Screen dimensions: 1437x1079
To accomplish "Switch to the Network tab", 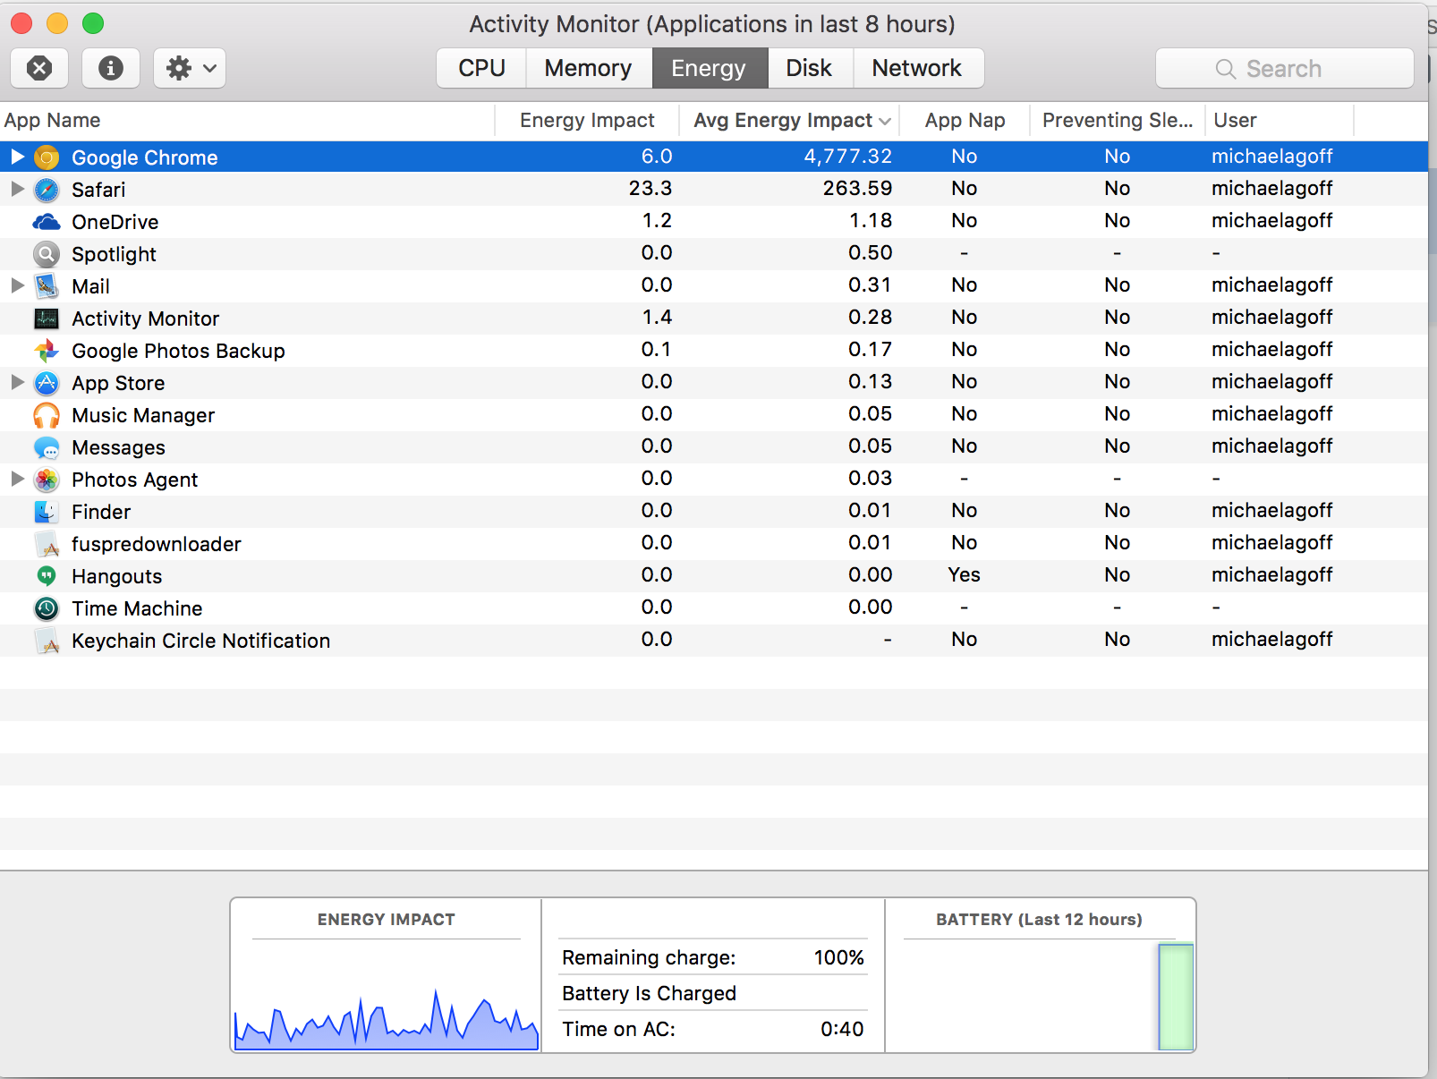I will pos(917,68).
